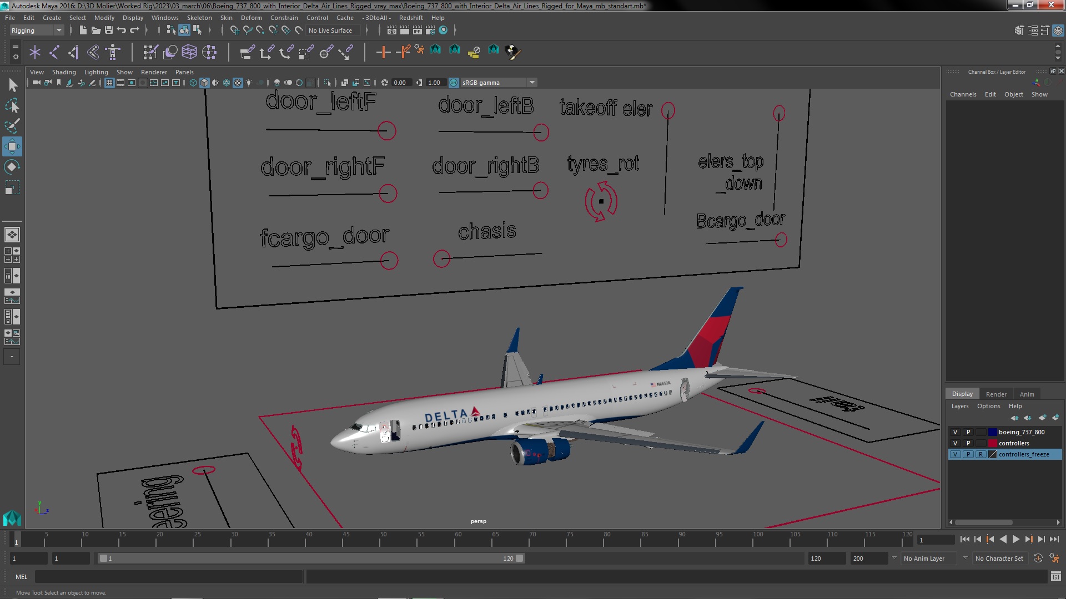Click move layer up icon
This screenshot has width=1066, height=599.
coord(1014,418)
